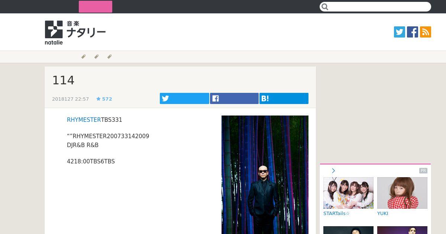
Task: Click the third tag icon in navigation bar
Action: coord(109,57)
